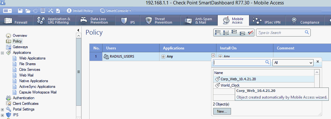
Task: Click the Comment column header
Action: pyautogui.click(x=302, y=48)
